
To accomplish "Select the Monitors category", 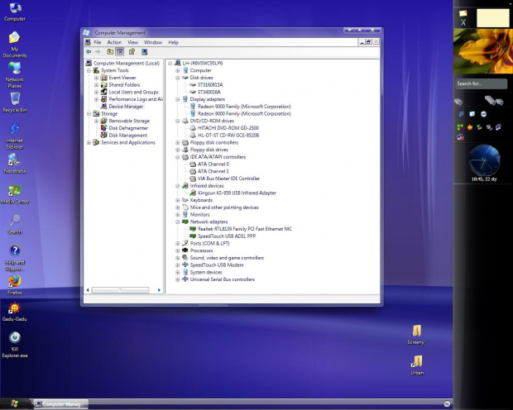I will pos(199,214).
